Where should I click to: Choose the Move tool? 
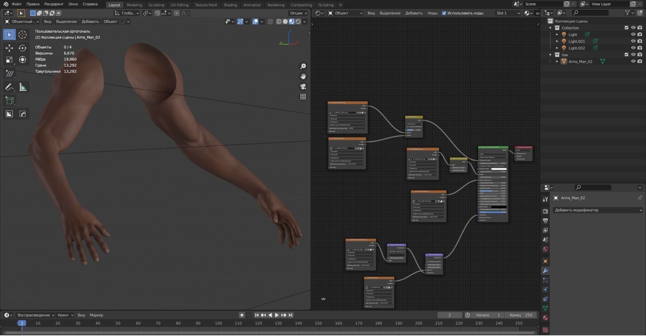tap(9, 48)
